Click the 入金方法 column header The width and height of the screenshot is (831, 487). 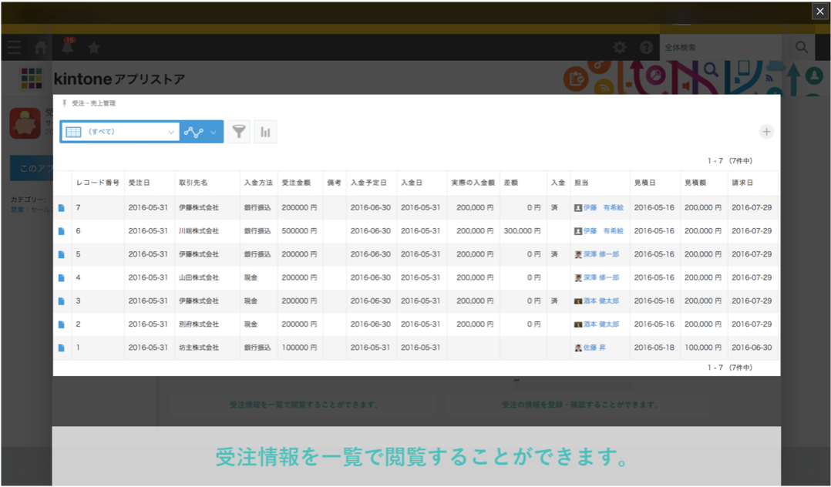click(258, 183)
